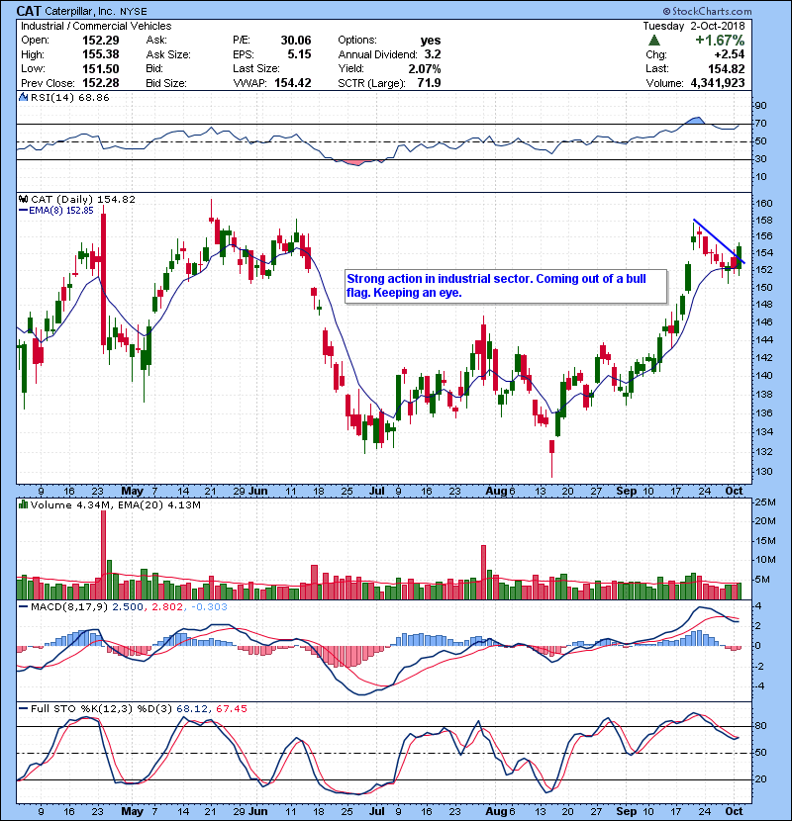792x821 pixels.
Task: Click the Options value yes
Action: (x=431, y=41)
